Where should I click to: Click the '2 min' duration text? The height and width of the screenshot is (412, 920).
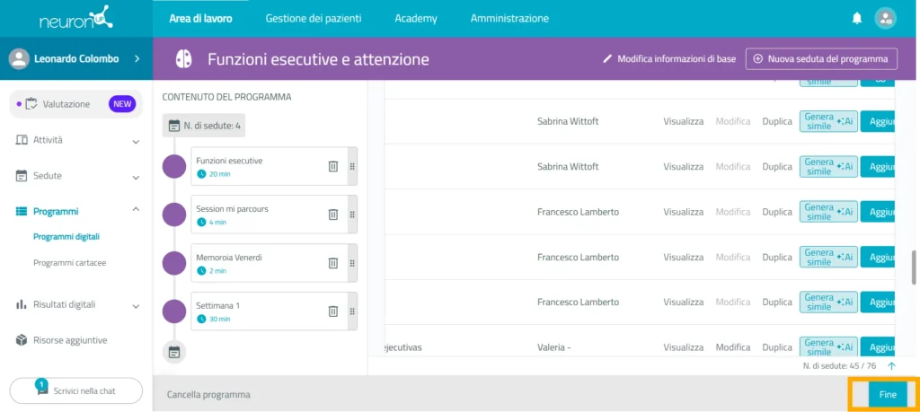pos(217,271)
